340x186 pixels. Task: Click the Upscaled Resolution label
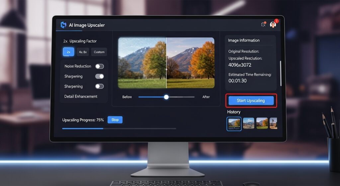point(245,58)
